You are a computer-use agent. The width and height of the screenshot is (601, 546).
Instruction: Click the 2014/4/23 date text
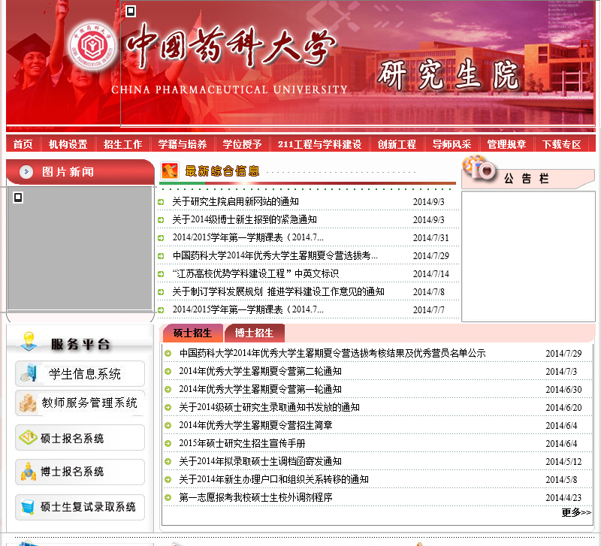point(563,498)
